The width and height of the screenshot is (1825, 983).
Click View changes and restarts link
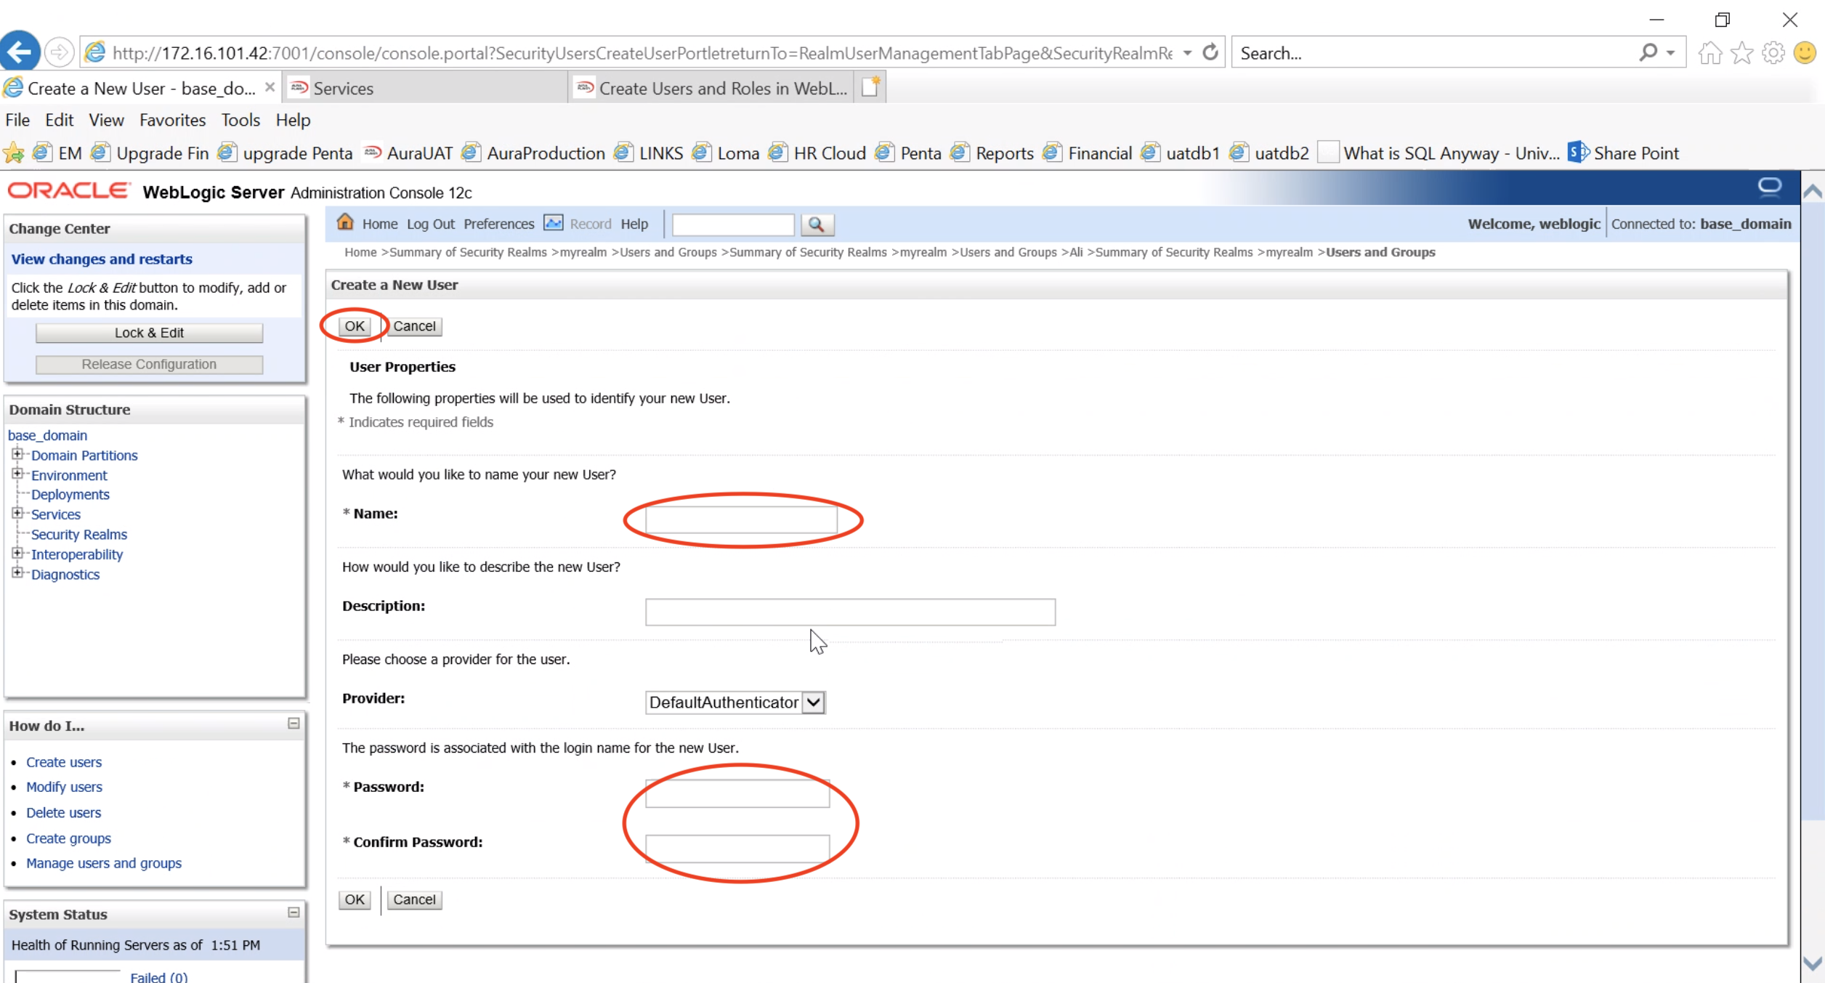click(x=102, y=259)
